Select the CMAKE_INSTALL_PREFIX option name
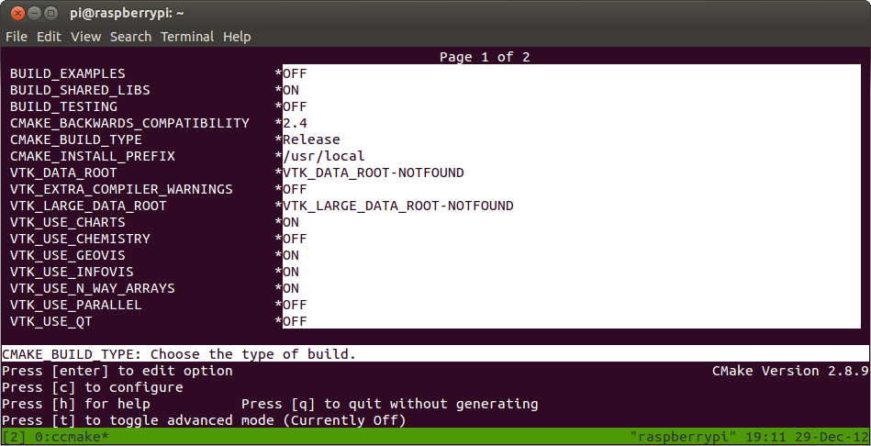Viewport: 871px width, 446px height. coord(92,157)
